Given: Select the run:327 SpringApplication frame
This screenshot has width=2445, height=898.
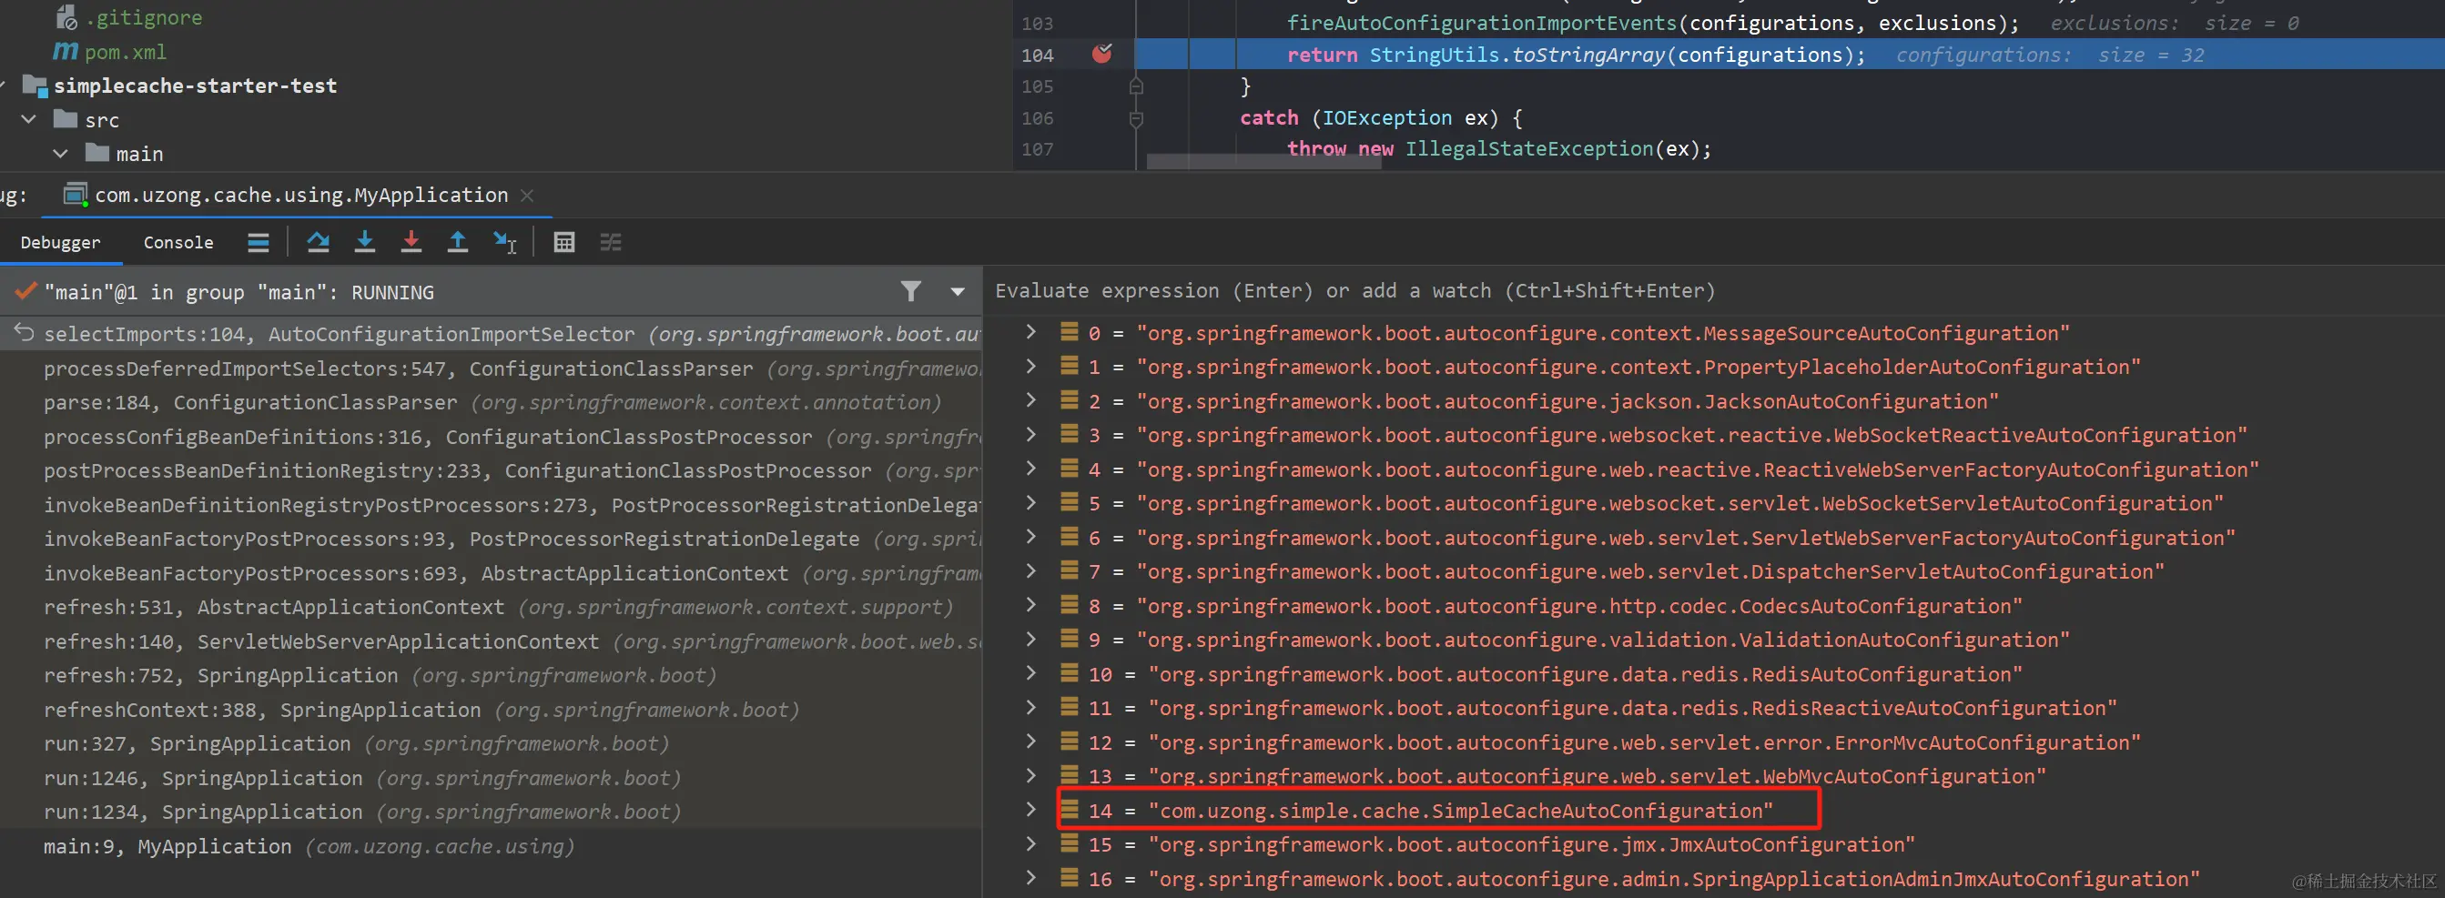Looking at the screenshot, I should pyautogui.click(x=491, y=743).
